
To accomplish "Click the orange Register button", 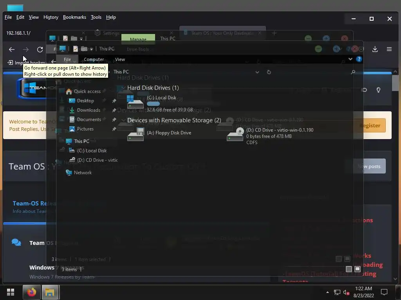I will tap(370, 125).
